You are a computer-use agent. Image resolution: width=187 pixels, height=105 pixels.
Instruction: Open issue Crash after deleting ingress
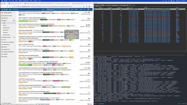tap(28, 55)
